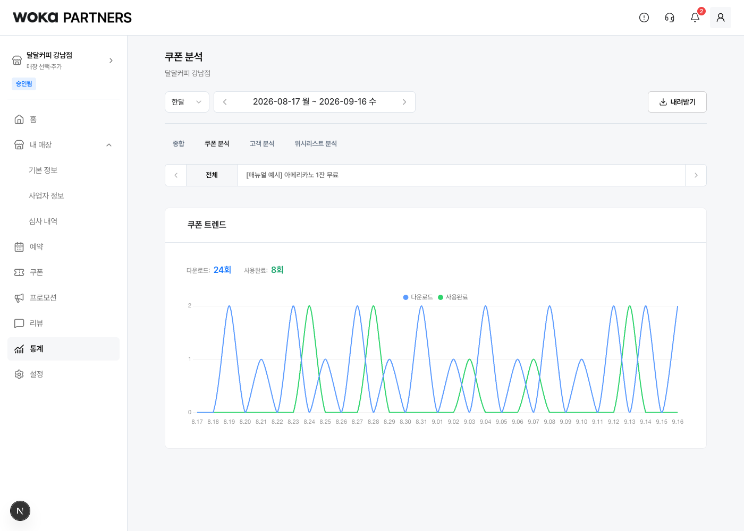Click the date range text field
744x531 pixels.
(x=315, y=102)
